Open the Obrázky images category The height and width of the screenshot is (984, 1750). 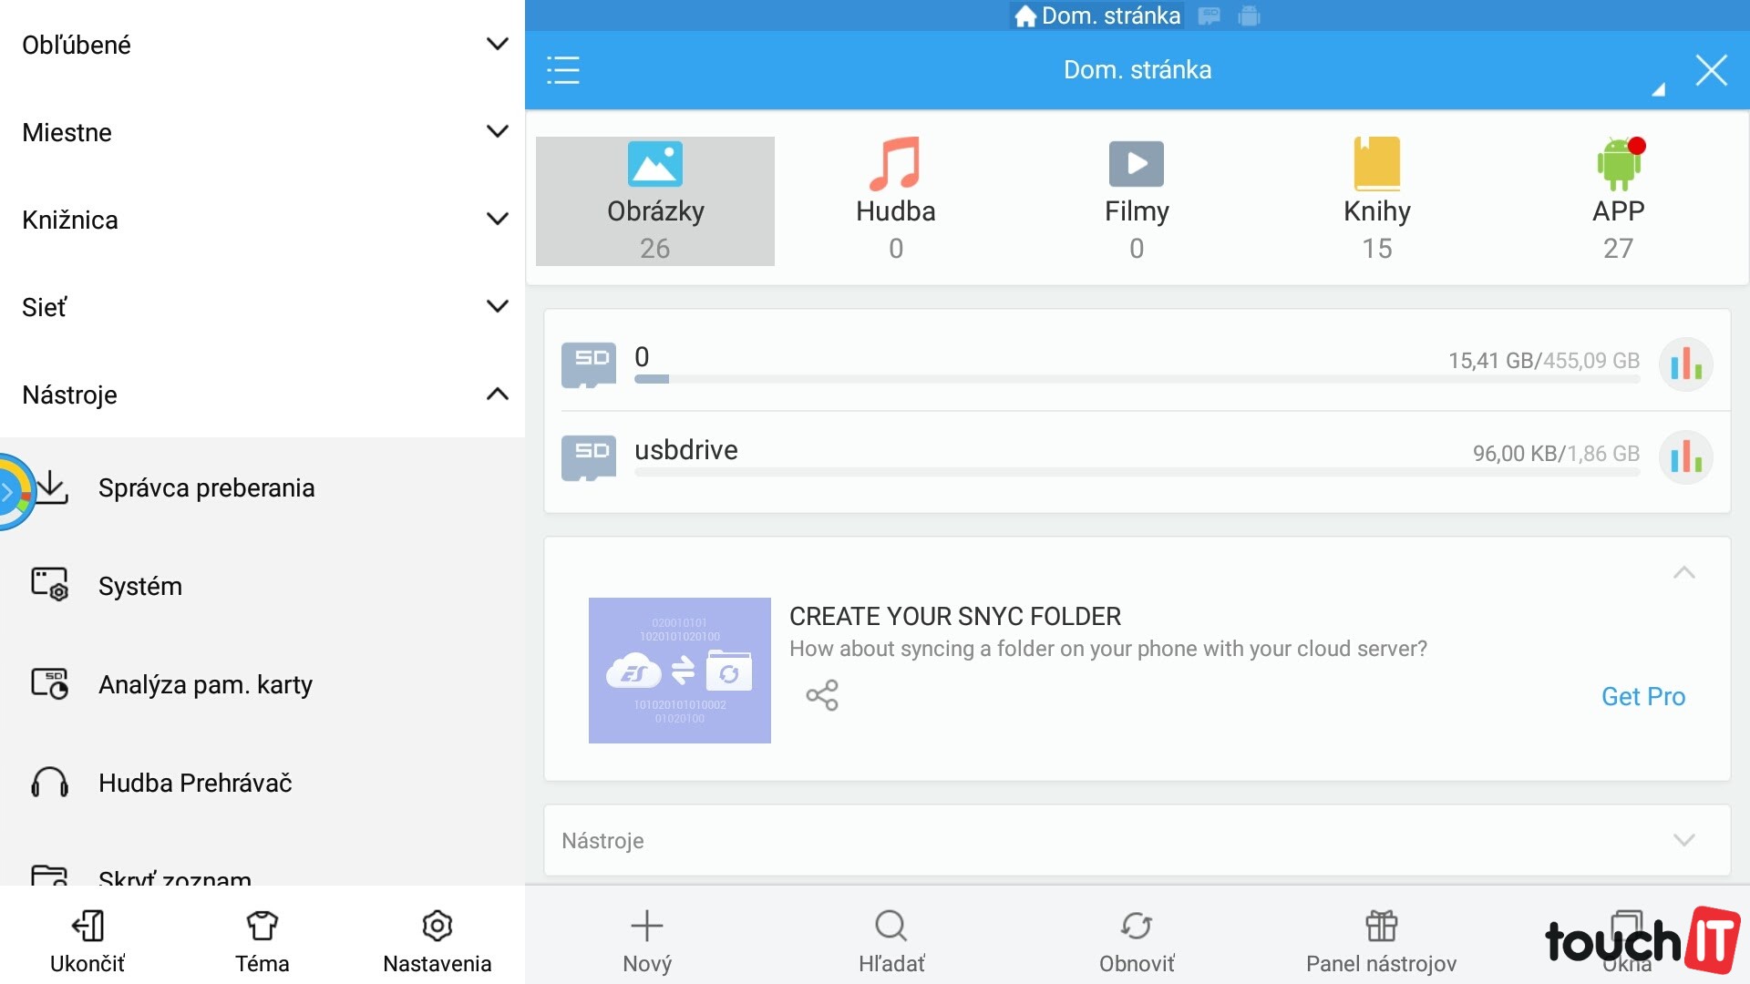(654, 200)
